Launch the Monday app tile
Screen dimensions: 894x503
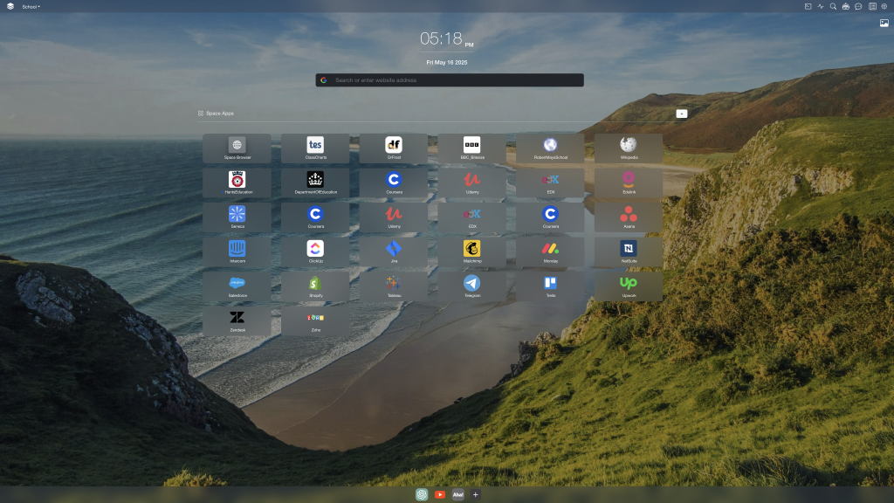(550, 252)
